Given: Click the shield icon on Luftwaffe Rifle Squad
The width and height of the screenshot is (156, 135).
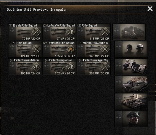Looking at the screenshot, I should coord(71,32).
